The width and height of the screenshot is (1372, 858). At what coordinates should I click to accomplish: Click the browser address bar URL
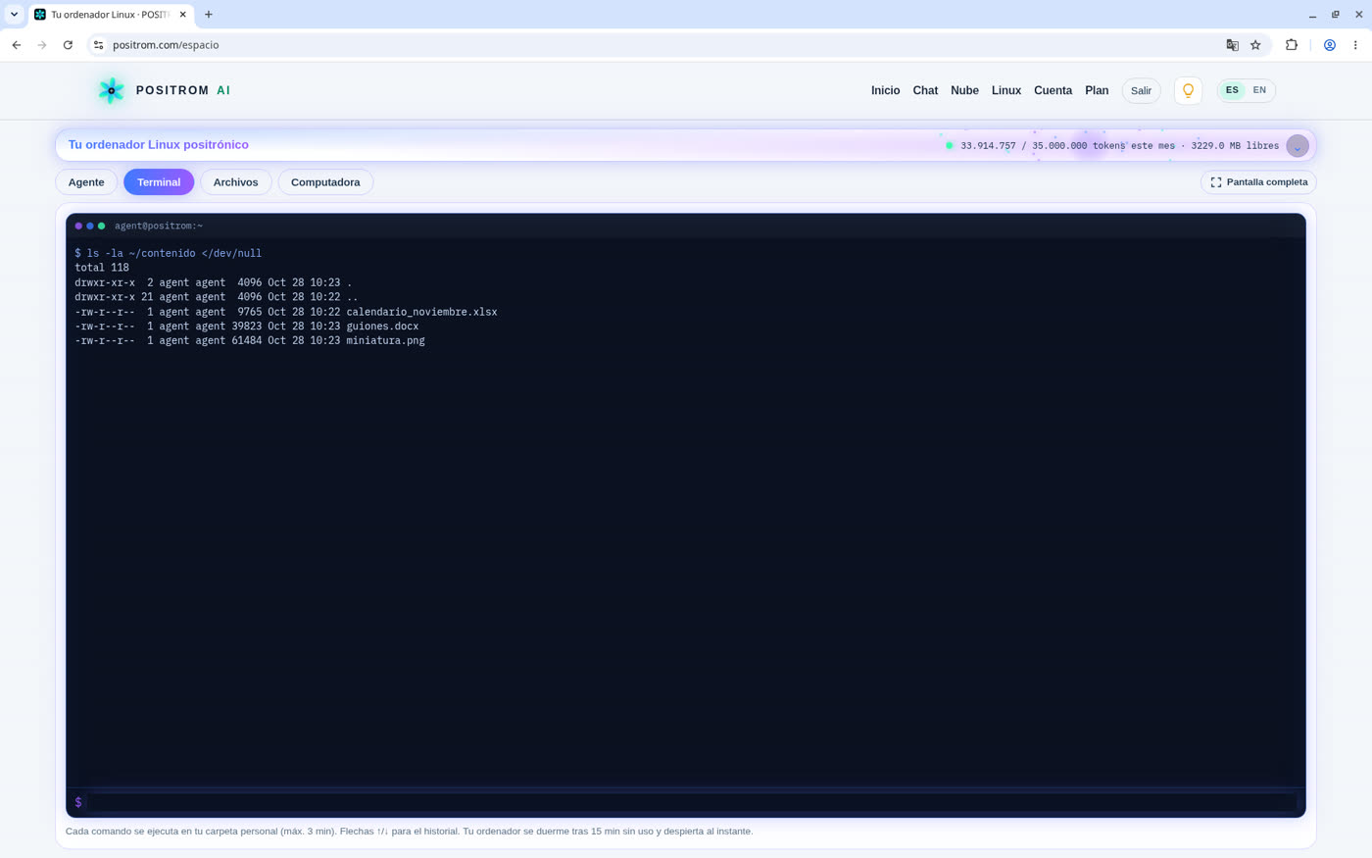(x=166, y=45)
